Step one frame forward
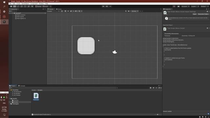 click(x=110, y=7)
